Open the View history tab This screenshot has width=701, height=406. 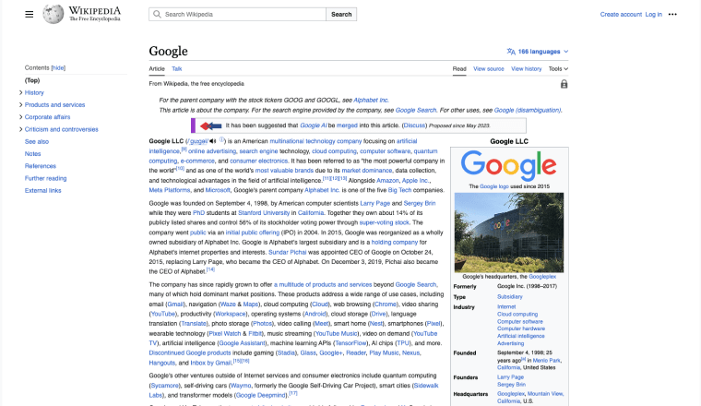pyautogui.click(x=526, y=69)
